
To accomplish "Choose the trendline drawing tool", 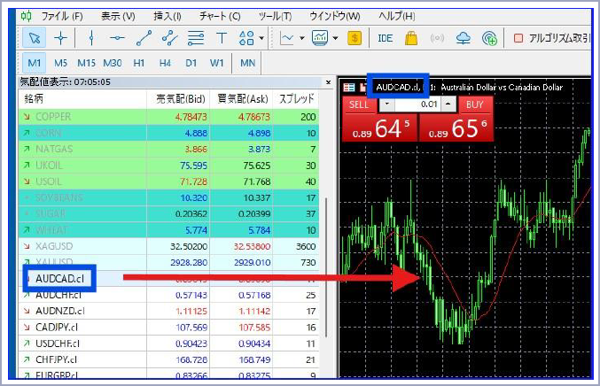I will (144, 38).
